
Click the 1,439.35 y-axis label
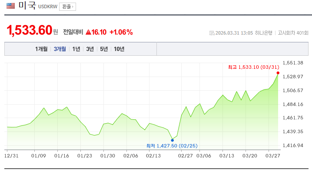tap(293, 131)
